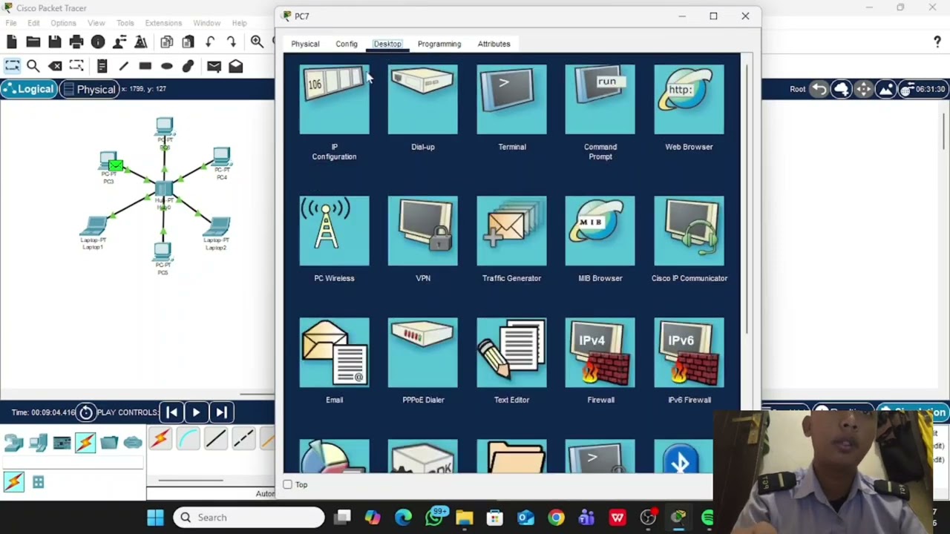Click the Copy toolbar icon
The height and width of the screenshot is (534, 950).
(167, 42)
